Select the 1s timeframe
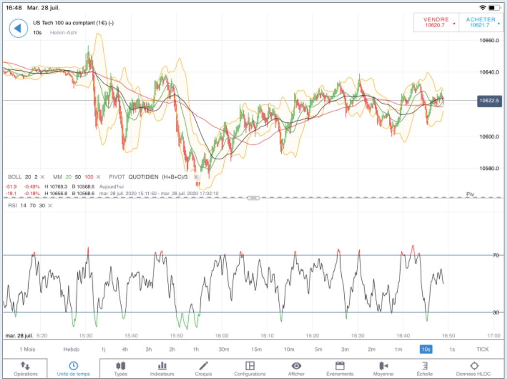 pyautogui.click(x=452, y=349)
